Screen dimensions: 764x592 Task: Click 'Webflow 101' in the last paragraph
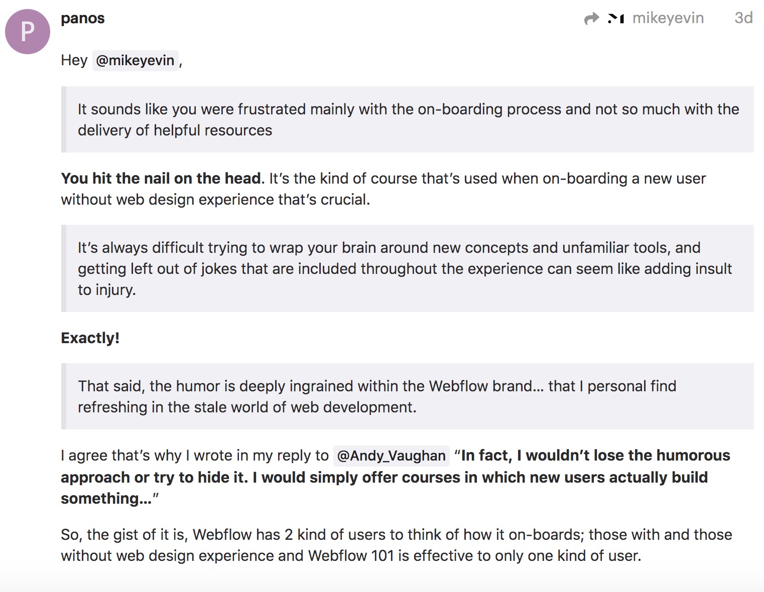pos(351,556)
